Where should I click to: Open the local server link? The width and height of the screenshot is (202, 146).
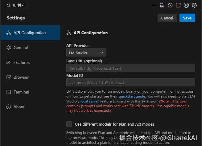pyautogui.click(x=90, y=101)
